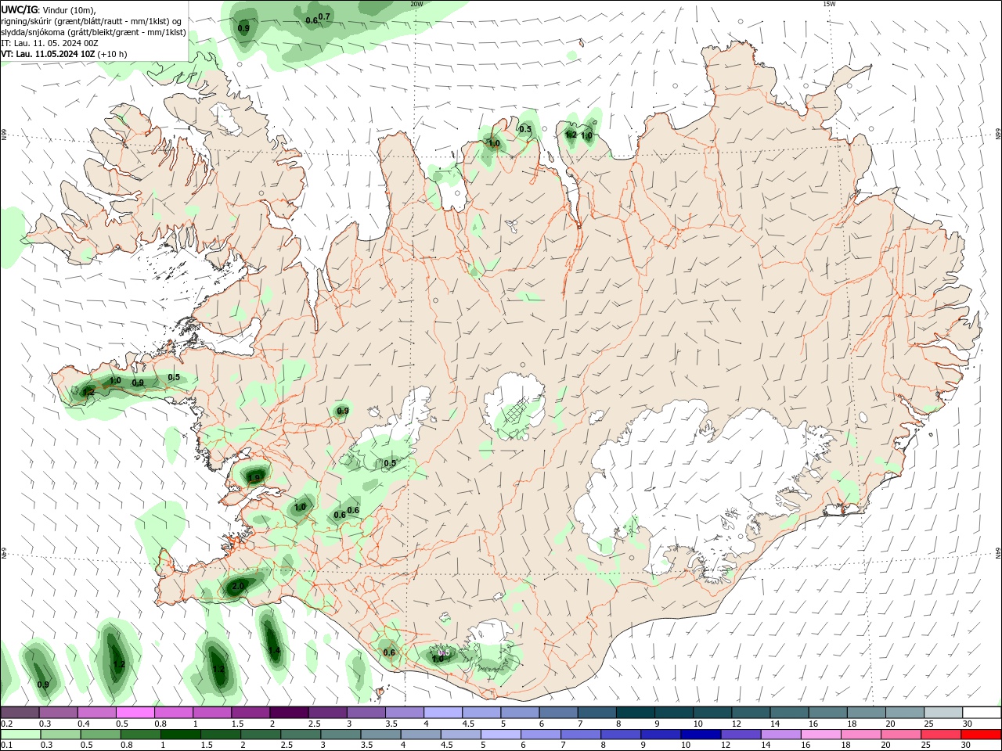The image size is (1002, 751).
Task: Click the '15W' longitude label
Action: point(829,4)
